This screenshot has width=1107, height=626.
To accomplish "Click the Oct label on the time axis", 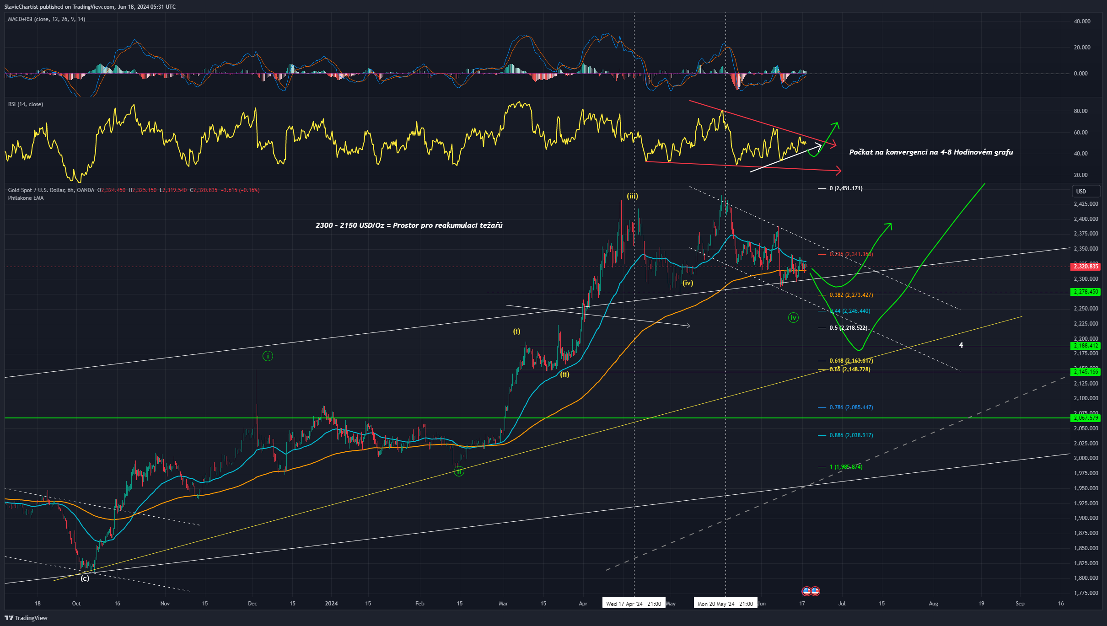I will [x=76, y=604].
